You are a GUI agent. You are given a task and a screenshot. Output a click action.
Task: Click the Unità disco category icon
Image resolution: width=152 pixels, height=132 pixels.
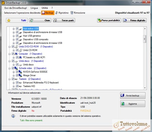click(16, 61)
